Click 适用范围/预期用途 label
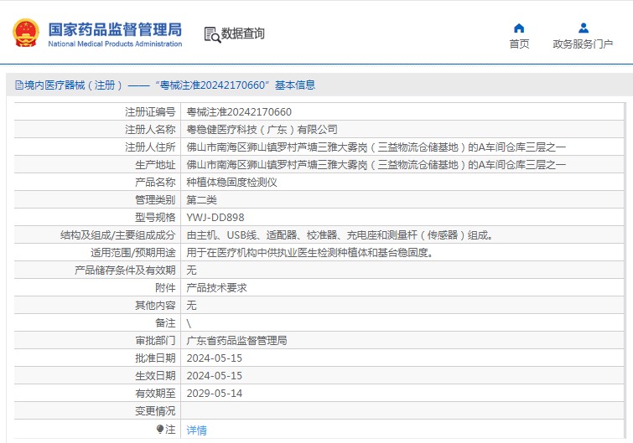 pyautogui.click(x=133, y=253)
